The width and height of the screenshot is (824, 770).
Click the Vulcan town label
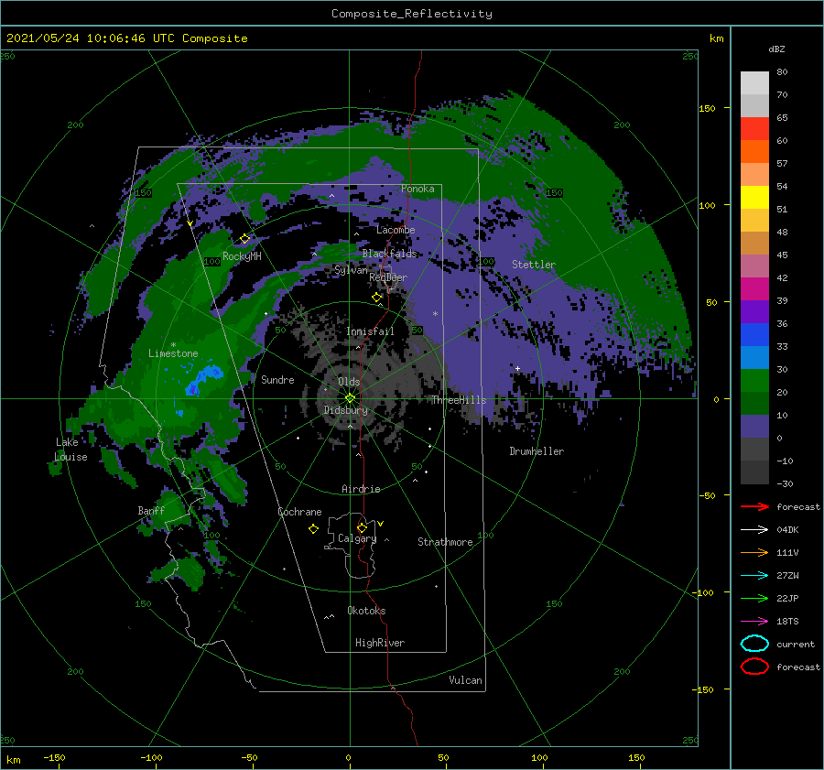(x=465, y=680)
